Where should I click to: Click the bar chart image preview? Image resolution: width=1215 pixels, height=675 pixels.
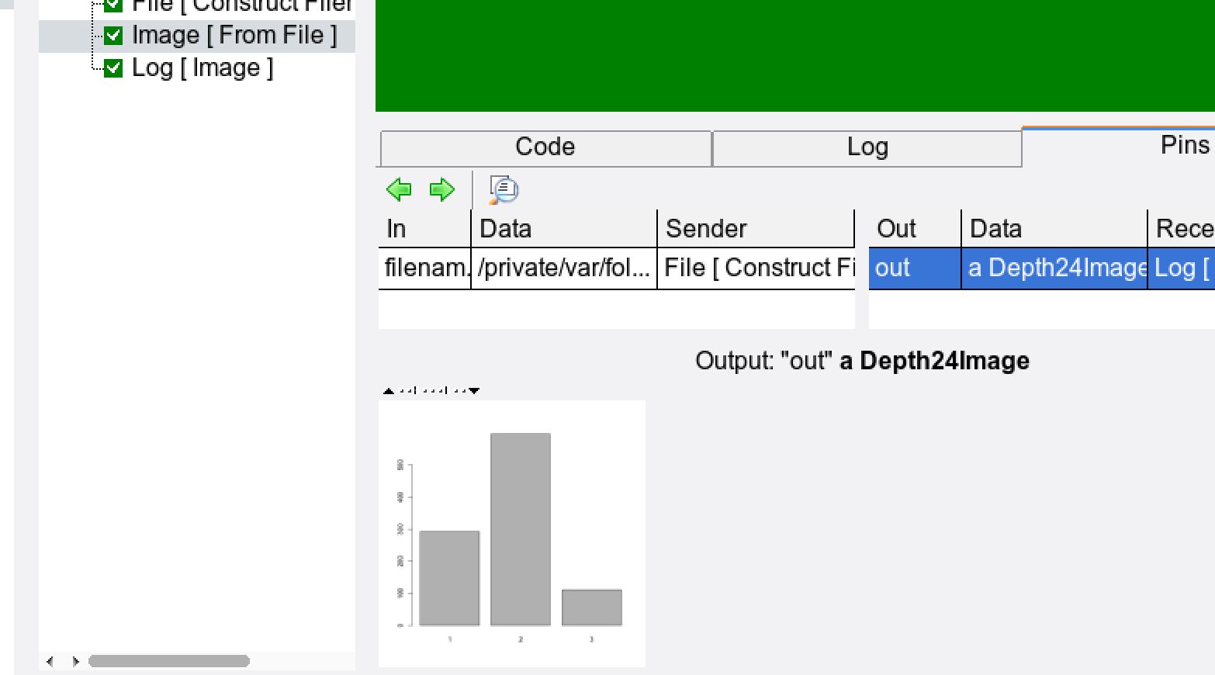click(512, 534)
